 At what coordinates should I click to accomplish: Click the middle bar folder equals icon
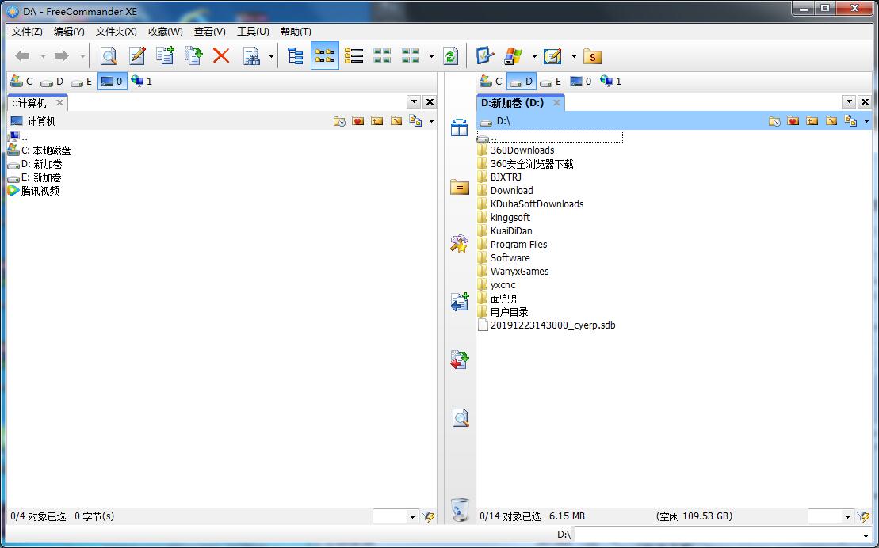click(x=459, y=187)
